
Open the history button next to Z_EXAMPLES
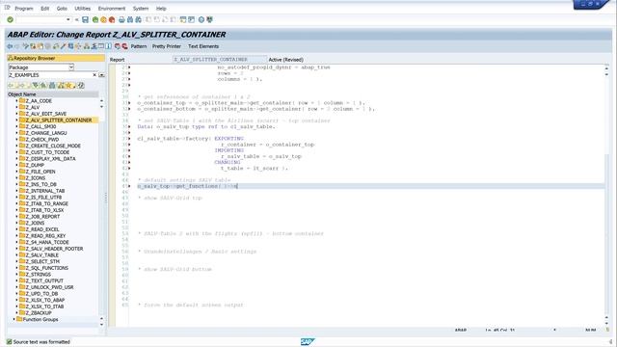pos(101,75)
